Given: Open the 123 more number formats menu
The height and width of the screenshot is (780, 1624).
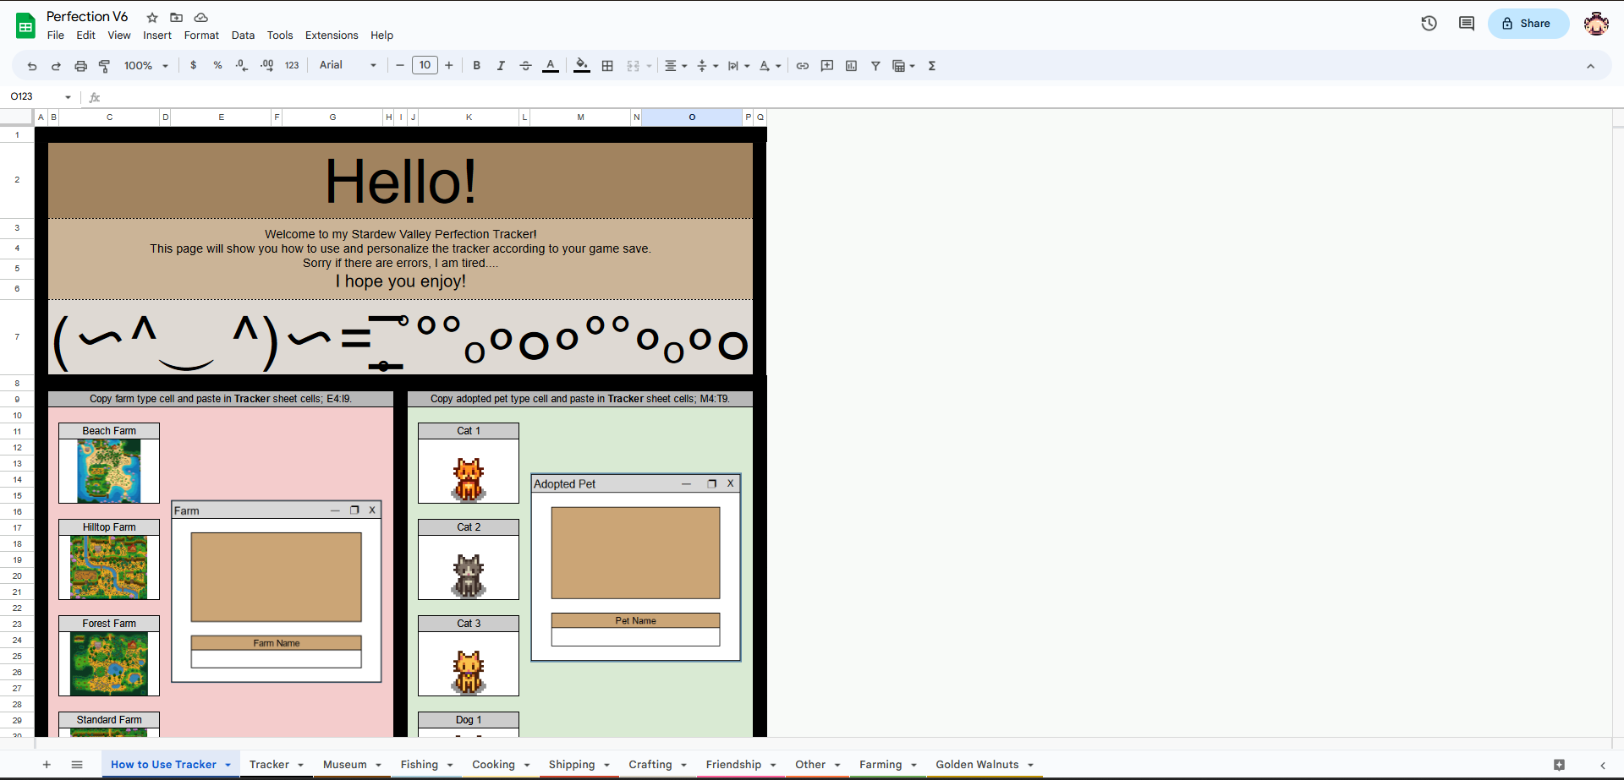Looking at the screenshot, I should click(292, 65).
